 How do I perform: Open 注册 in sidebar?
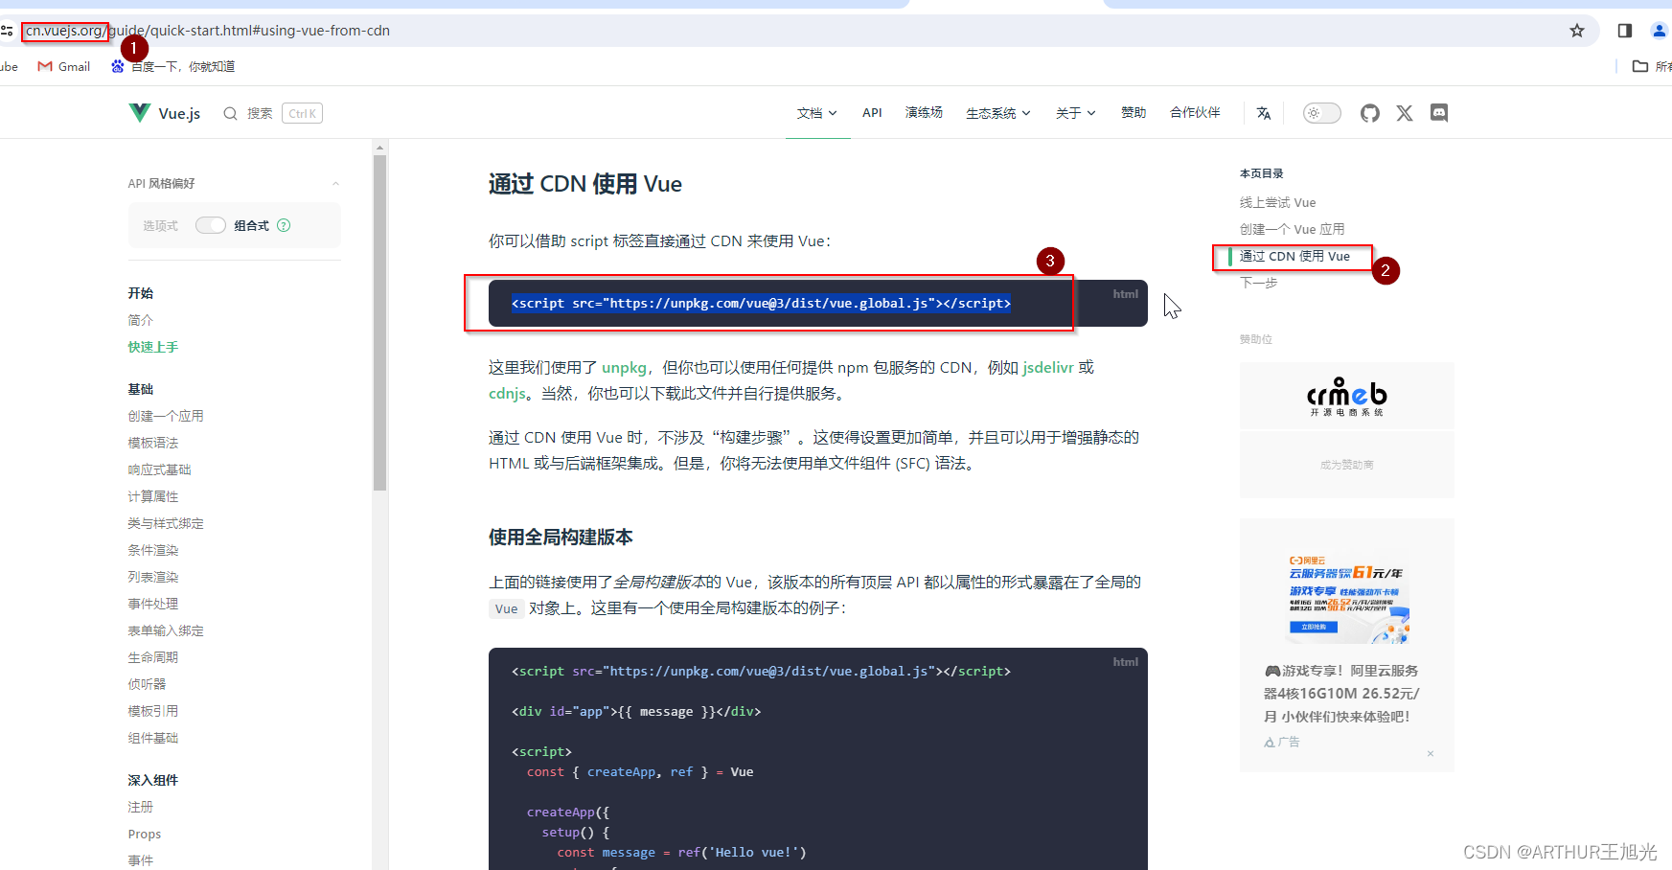(x=141, y=807)
